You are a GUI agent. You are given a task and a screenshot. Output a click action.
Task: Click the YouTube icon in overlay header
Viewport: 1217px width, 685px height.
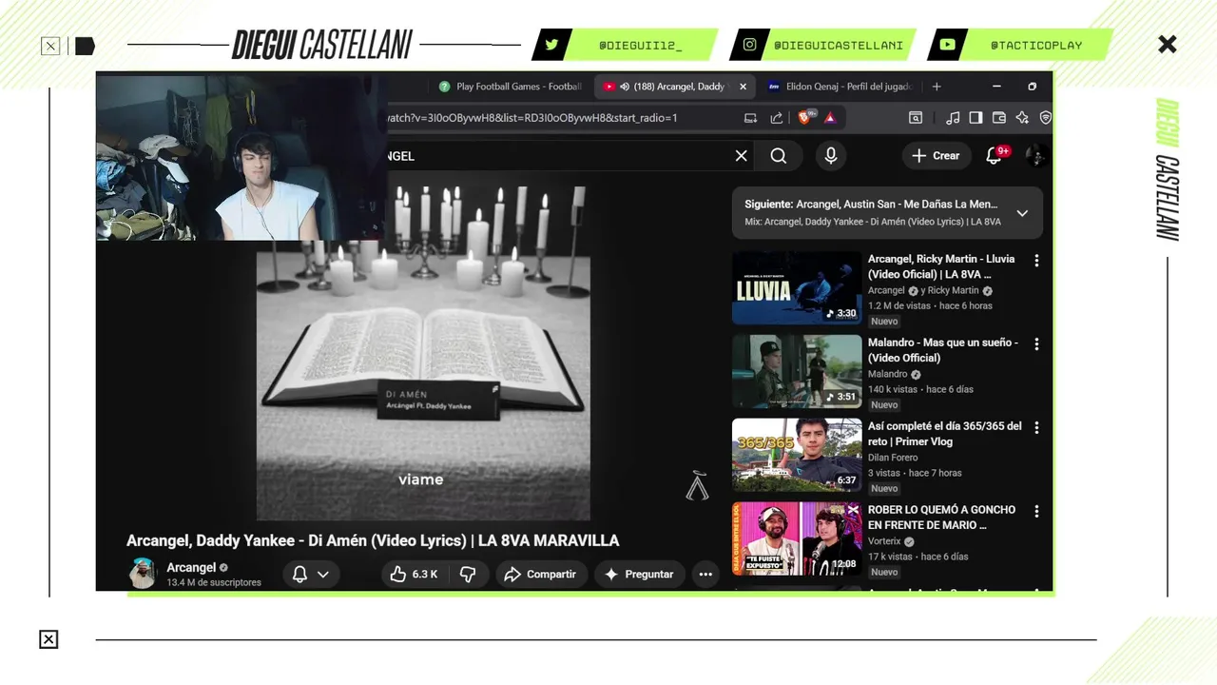point(947,45)
